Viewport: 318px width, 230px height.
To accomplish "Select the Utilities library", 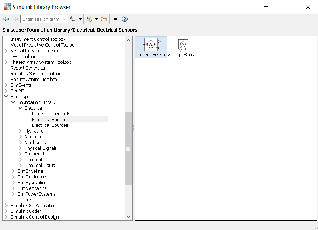I will click(25, 200).
